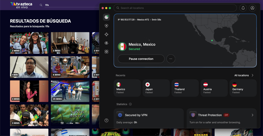Open the 3 MINS press crowd video
The width and height of the screenshot is (263, 136).
(29, 115)
